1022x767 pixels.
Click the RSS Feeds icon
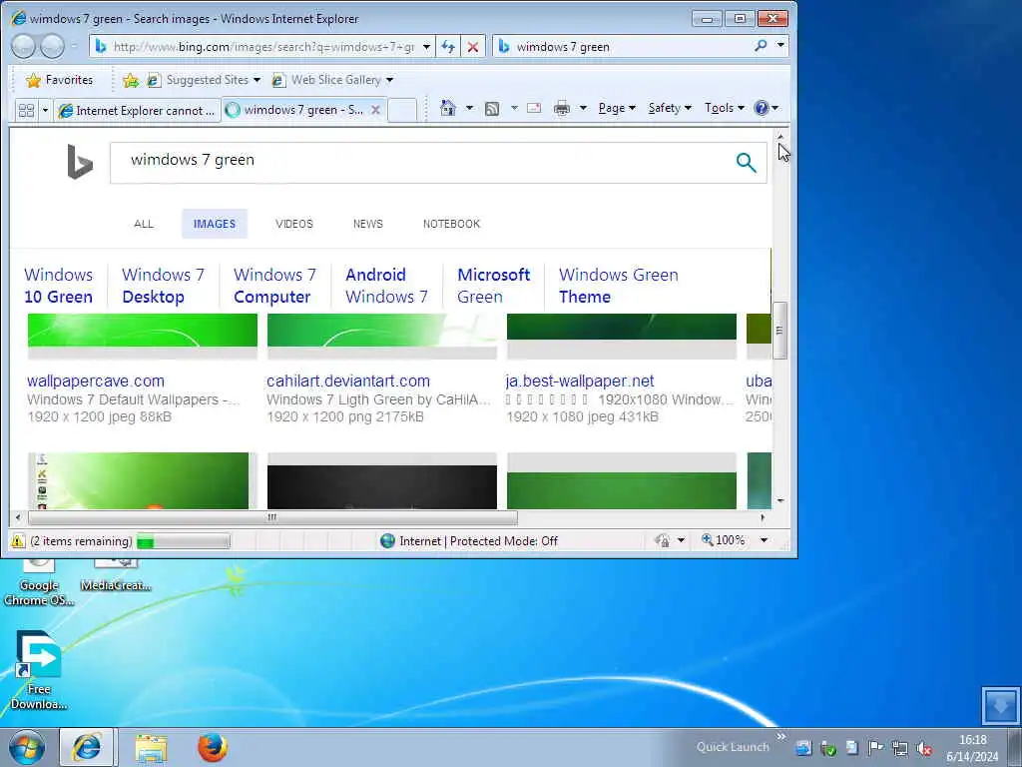pyautogui.click(x=492, y=108)
